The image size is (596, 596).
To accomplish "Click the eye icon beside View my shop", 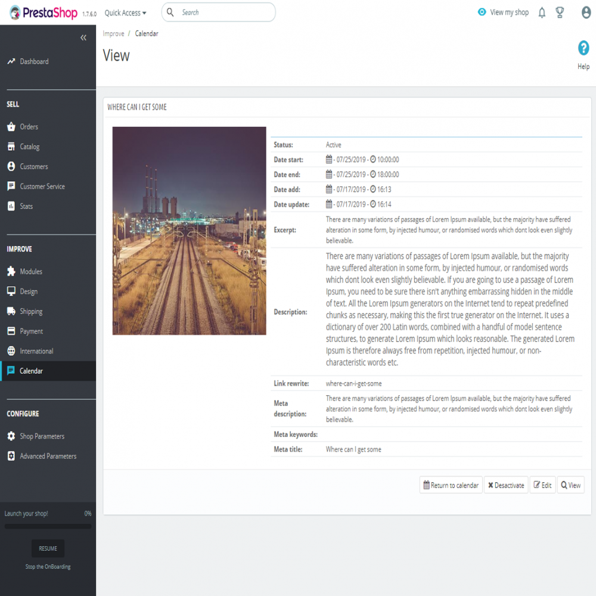I will (x=482, y=12).
